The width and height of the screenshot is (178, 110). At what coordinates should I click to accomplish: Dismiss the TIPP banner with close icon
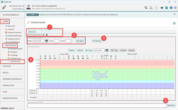coord(174,14)
